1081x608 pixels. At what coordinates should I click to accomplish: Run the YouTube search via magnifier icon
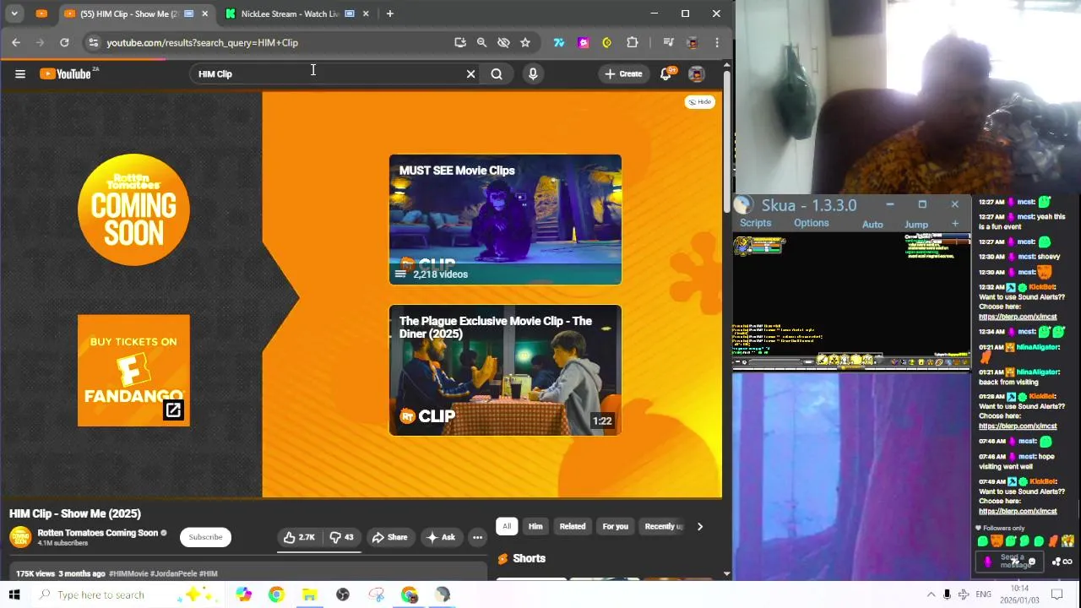(x=497, y=74)
